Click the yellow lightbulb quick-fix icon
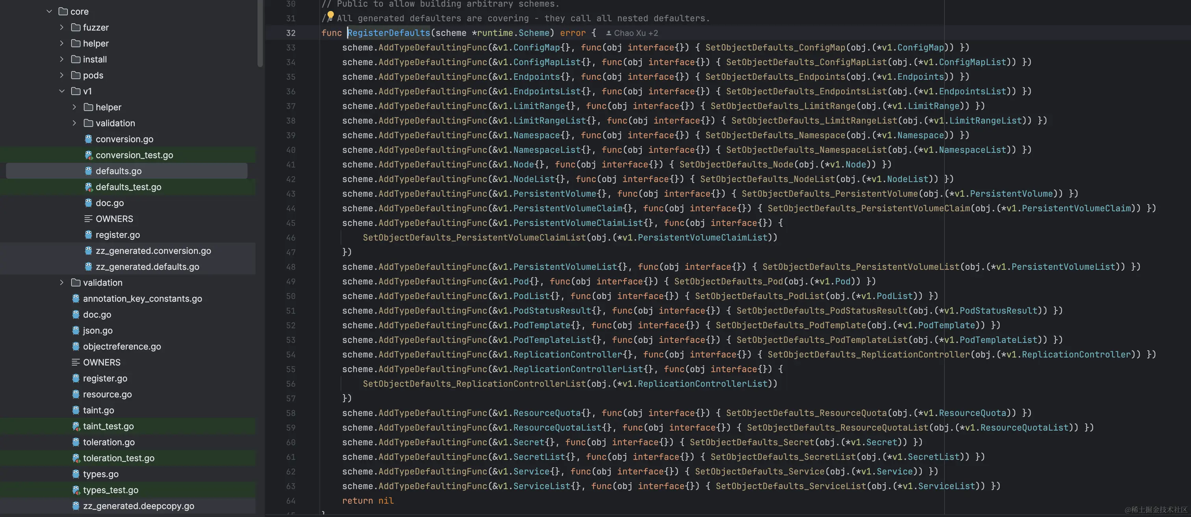This screenshot has width=1191, height=517. 330,16
